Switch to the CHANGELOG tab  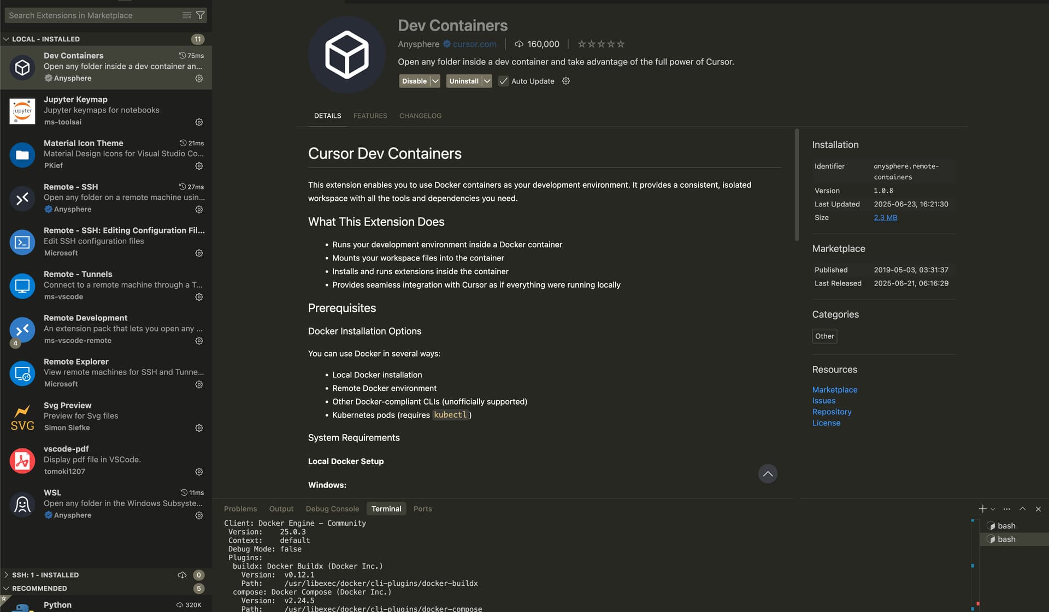[x=420, y=116]
